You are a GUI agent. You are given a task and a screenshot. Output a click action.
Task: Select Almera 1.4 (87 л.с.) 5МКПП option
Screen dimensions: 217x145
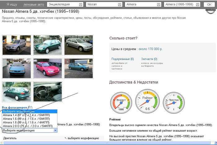coord(30,115)
